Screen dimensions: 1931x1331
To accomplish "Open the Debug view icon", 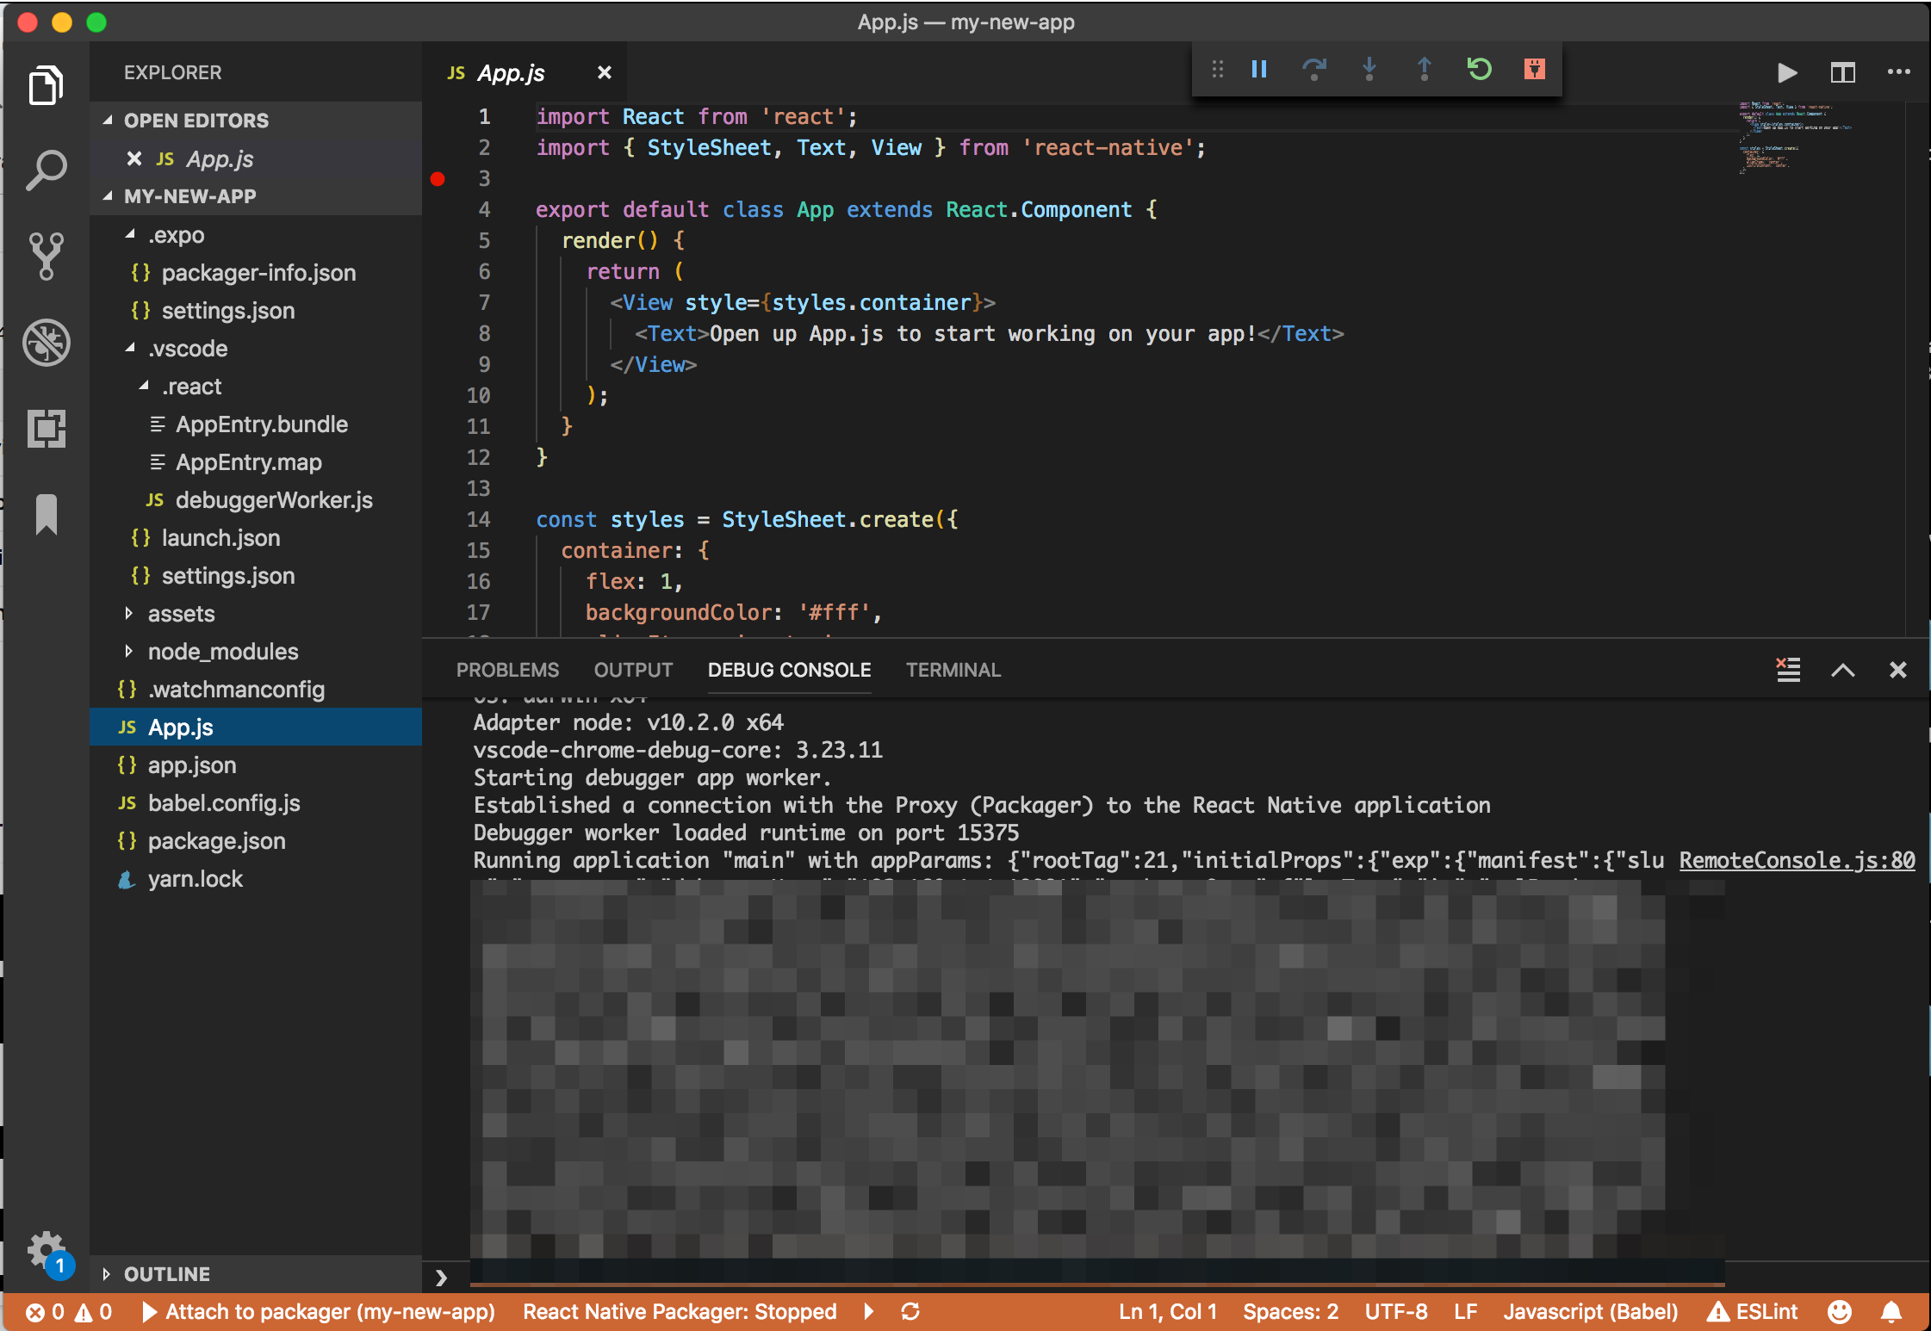I will [46, 342].
